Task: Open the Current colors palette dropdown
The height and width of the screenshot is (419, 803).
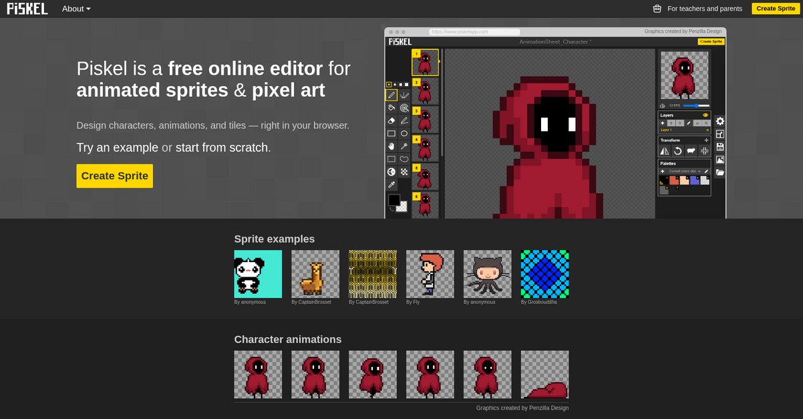Action: point(685,171)
